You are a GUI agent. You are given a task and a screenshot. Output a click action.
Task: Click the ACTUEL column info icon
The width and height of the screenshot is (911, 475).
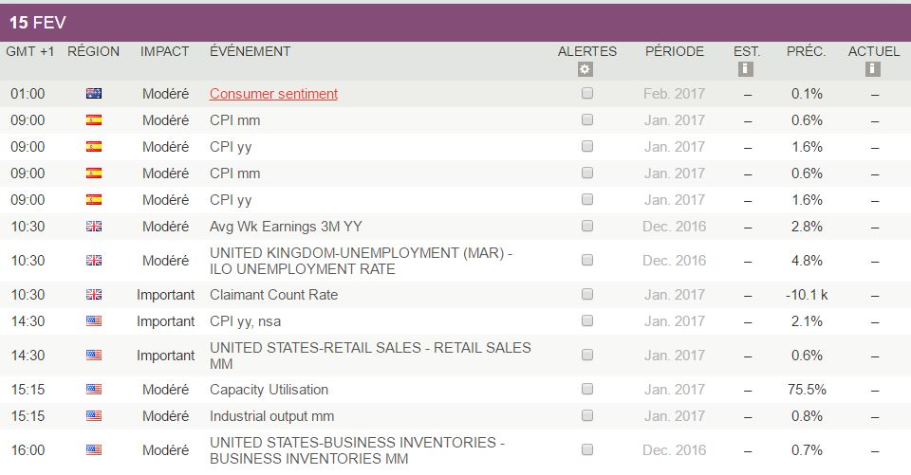coord(873,69)
